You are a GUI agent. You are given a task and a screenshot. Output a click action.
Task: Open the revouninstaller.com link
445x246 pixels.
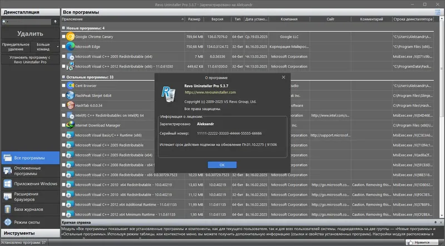tap(210, 92)
